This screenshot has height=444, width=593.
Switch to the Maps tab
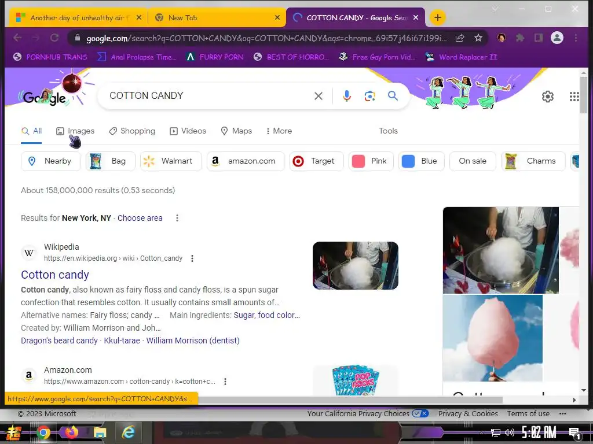coord(236,131)
